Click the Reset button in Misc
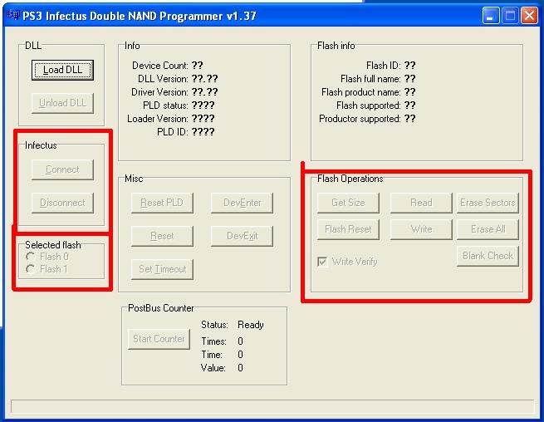This screenshot has height=422, width=544. click(x=162, y=236)
